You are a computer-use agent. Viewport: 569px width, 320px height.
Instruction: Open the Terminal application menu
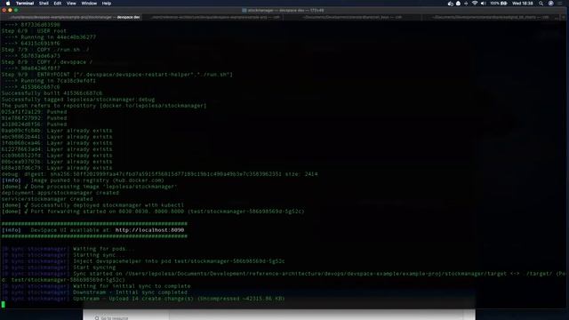click(x=25, y=4)
